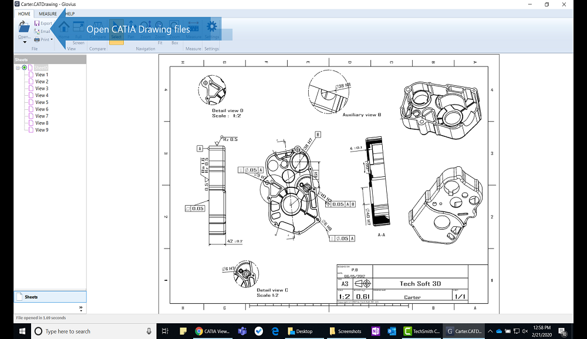Select View 2 in the Sheets tree
Image resolution: width=587 pixels, height=339 pixels.
point(42,82)
